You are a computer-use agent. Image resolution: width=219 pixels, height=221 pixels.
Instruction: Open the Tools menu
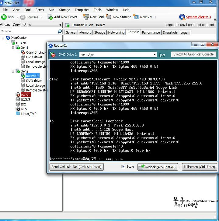(x=98, y=10)
